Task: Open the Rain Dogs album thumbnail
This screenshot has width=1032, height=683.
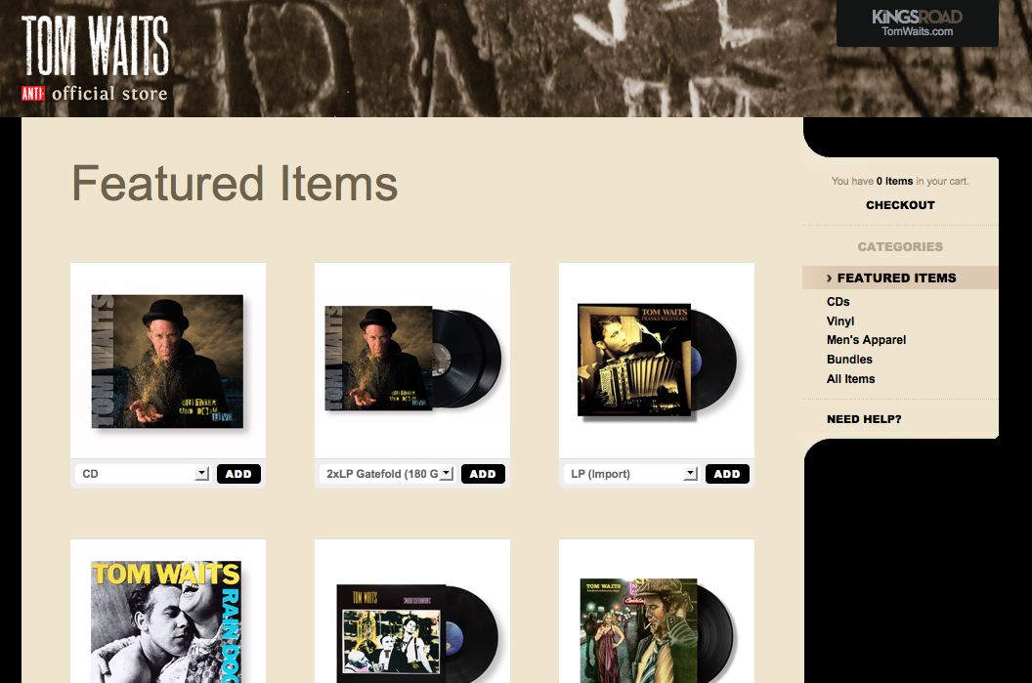Action: pos(167,621)
